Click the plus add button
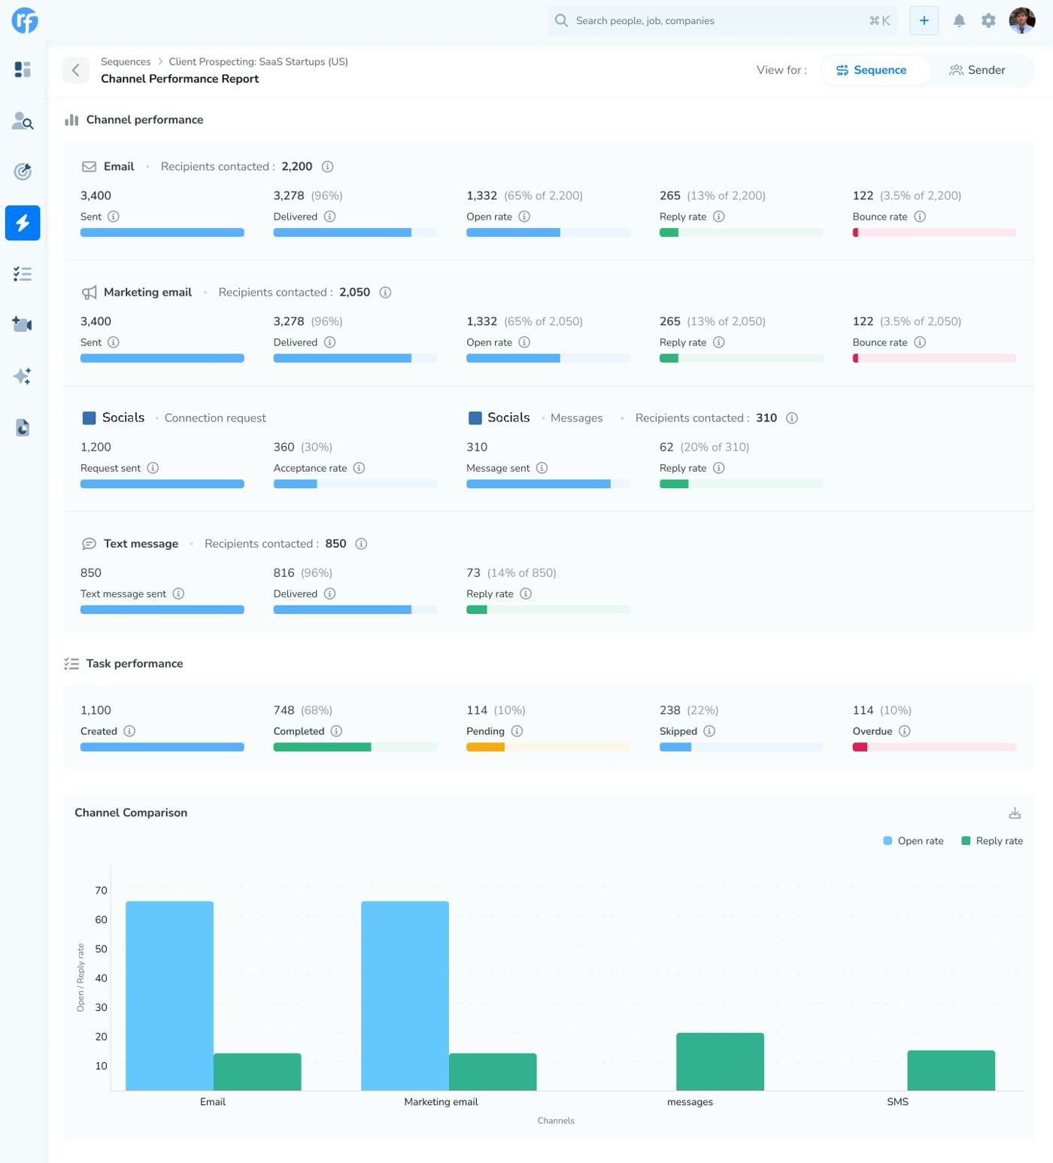This screenshot has height=1163, width=1053. [x=924, y=21]
